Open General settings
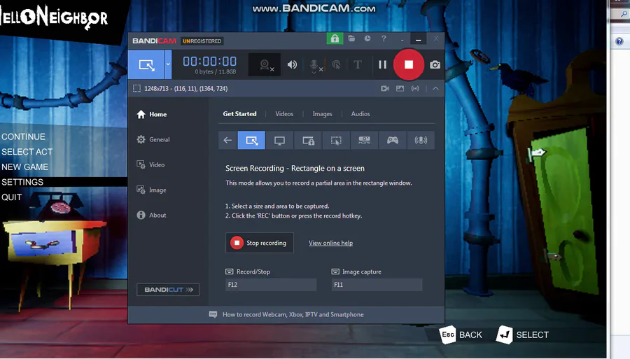This screenshot has height=359, width=630. click(153, 140)
